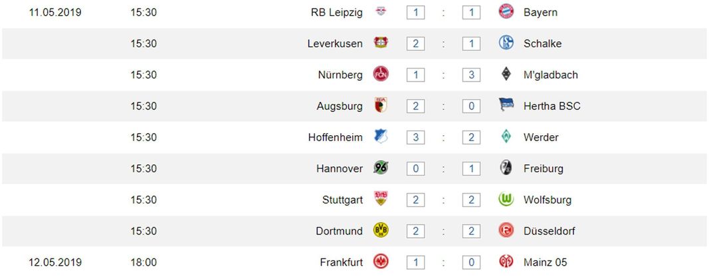This screenshot has height=277, width=711.
Task: Click the Mainz 05 club logo
Action: point(506,262)
